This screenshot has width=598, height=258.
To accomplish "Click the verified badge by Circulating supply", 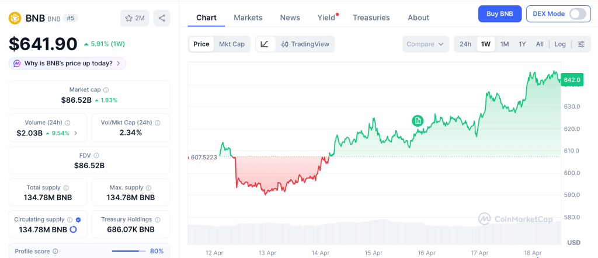I will (79, 219).
